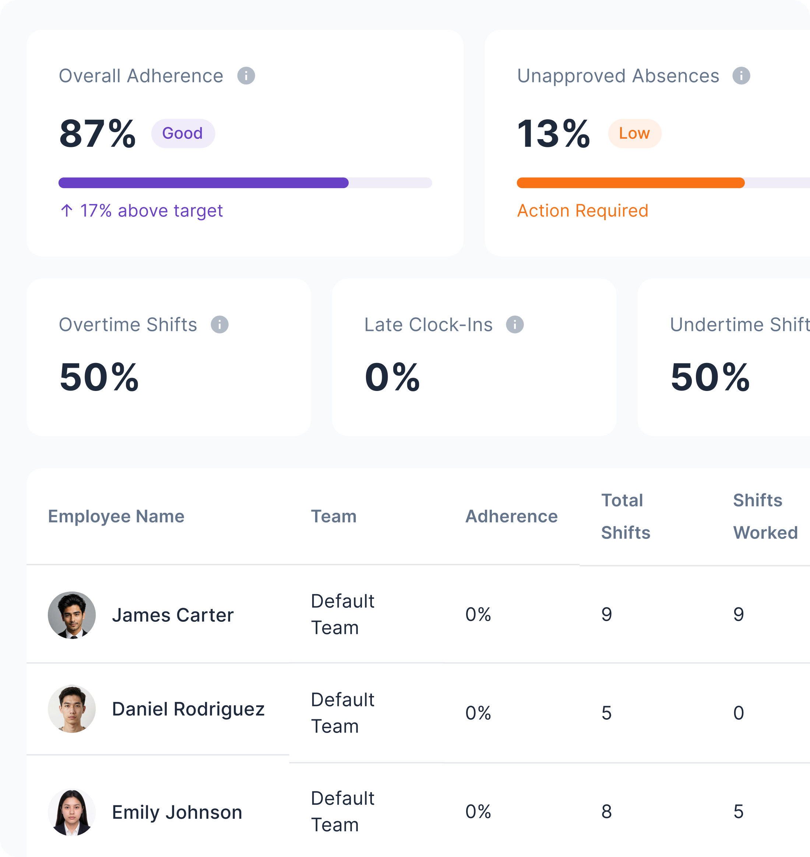Click the Overall Adherence title
This screenshot has width=810, height=857.
coord(141,76)
